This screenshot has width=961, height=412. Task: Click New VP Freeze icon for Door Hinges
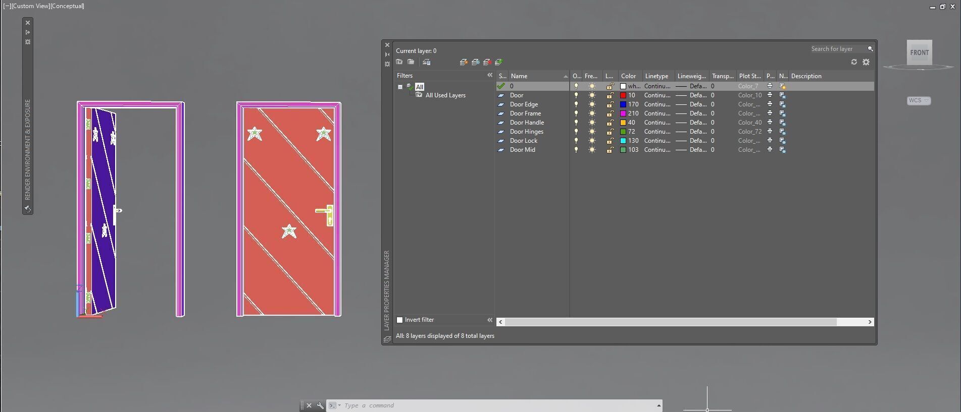(x=782, y=132)
